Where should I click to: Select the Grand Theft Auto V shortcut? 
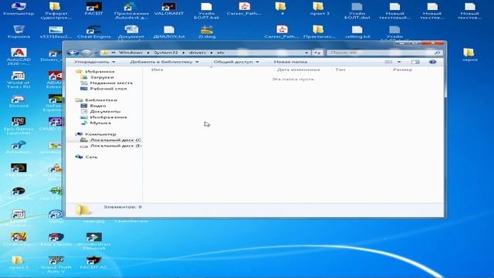point(56,264)
